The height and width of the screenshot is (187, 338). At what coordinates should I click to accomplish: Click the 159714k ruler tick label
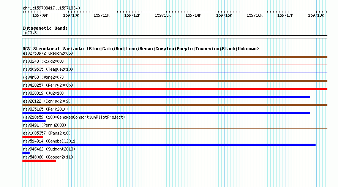click(x=193, y=15)
